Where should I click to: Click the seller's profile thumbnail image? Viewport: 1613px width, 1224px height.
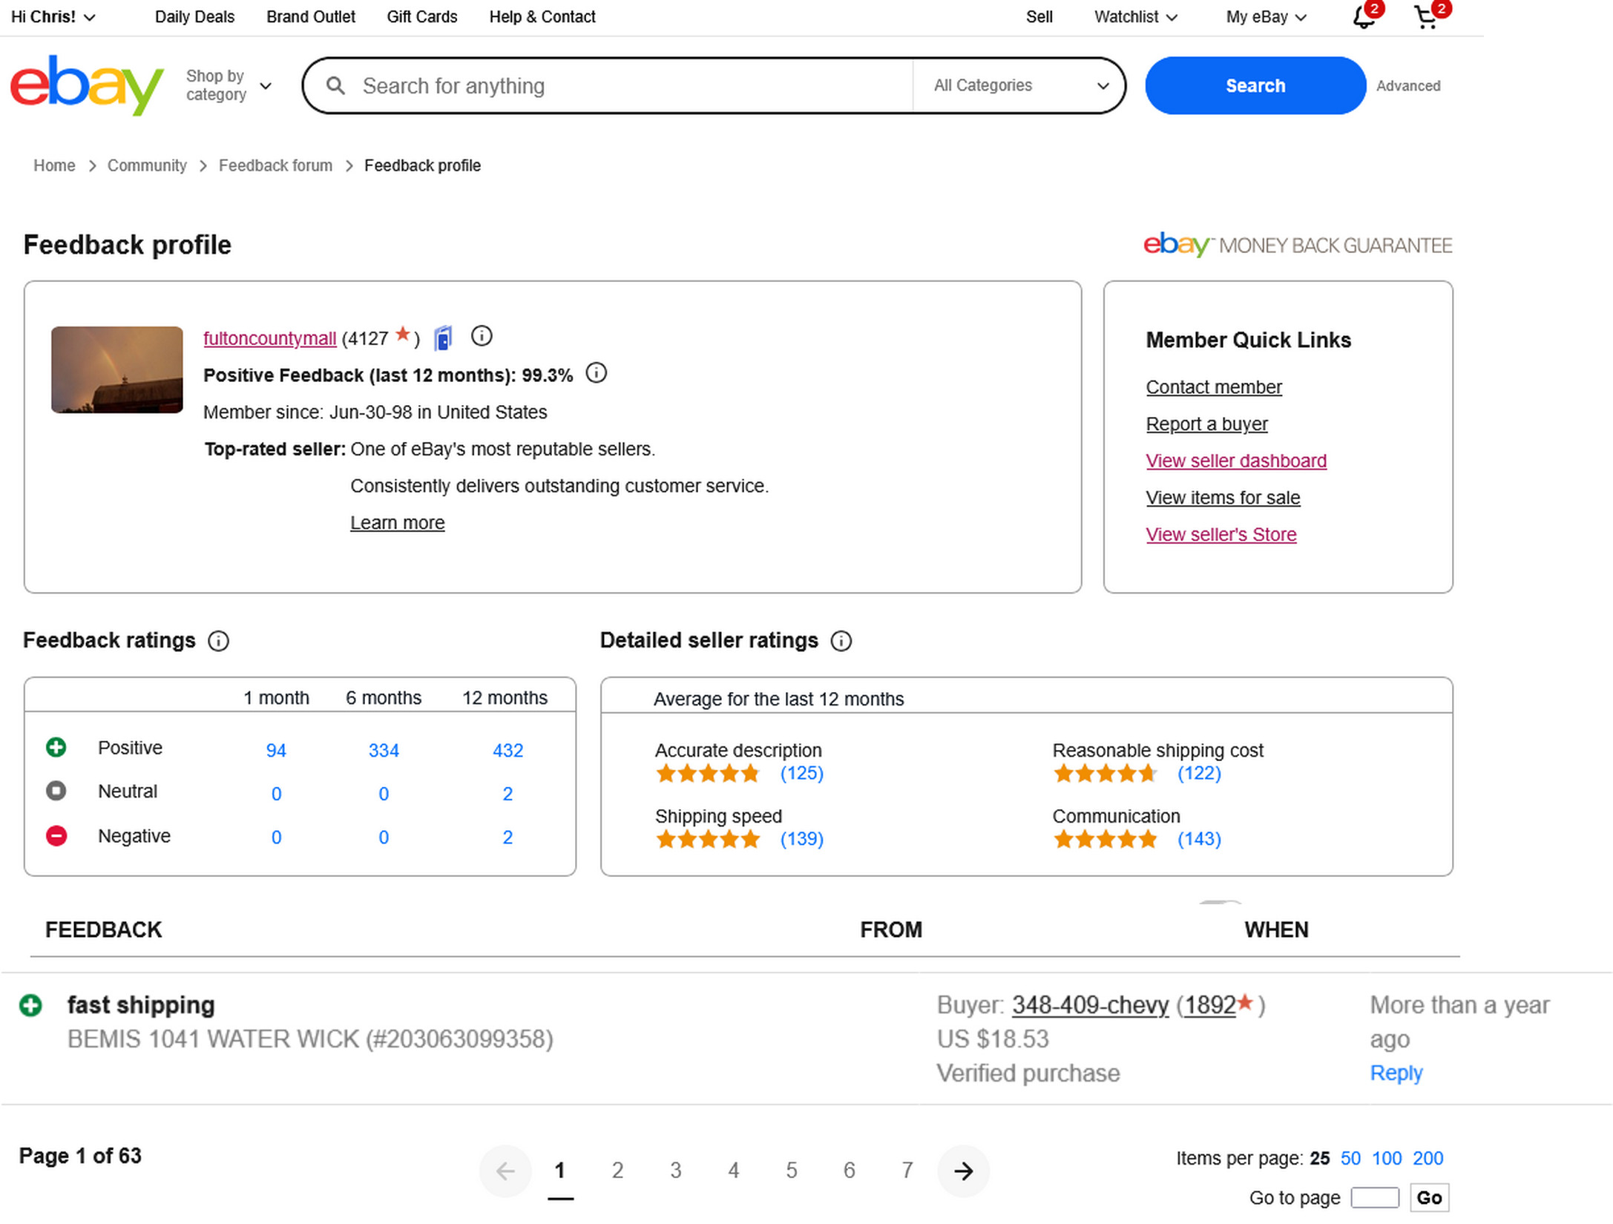tap(116, 369)
